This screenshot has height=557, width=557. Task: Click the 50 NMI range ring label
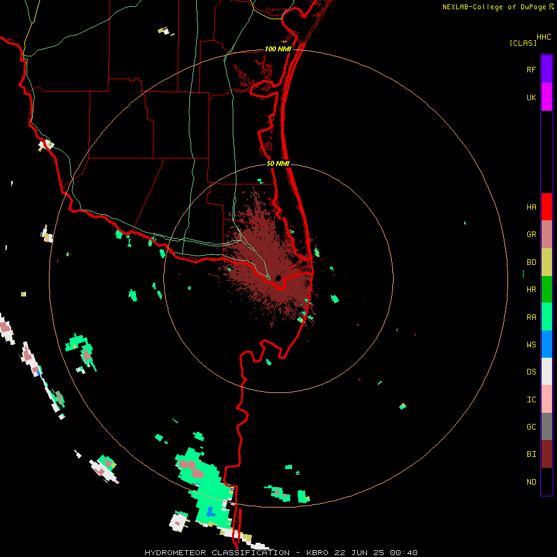(278, 163)
